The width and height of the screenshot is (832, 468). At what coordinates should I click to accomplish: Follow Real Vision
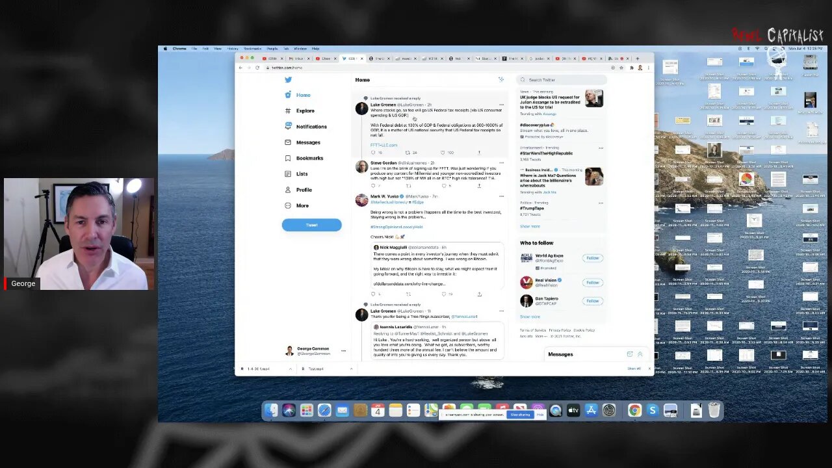click(x=593, y=282)
